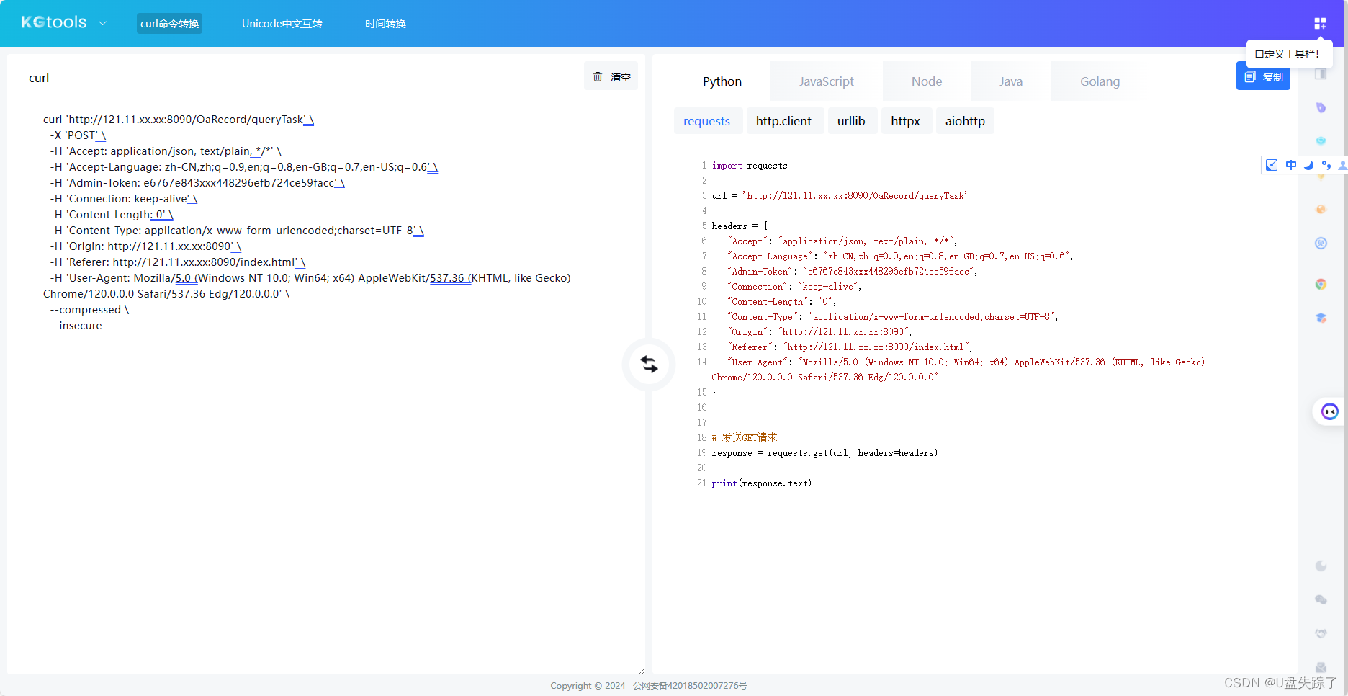Select the urllib library option
Image resolution: width=1348 pixels, height=696 pixels.
pos(851,121)
